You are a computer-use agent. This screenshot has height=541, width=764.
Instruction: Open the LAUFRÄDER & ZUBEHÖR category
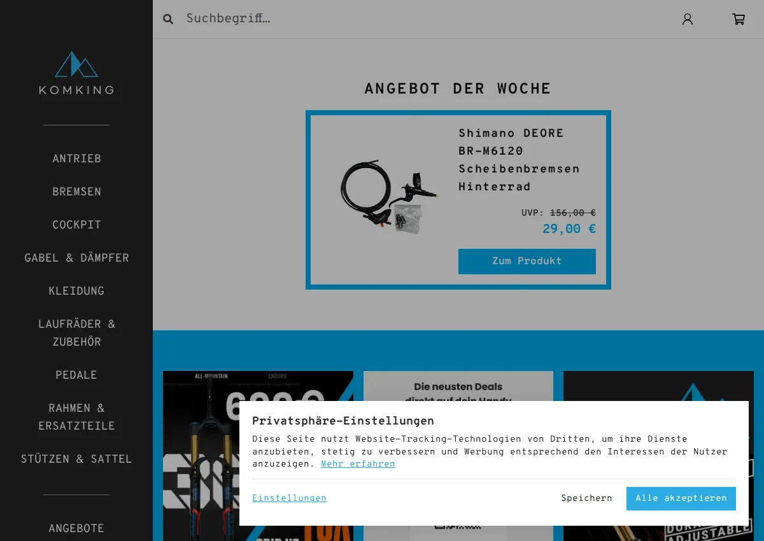[76, 333]
